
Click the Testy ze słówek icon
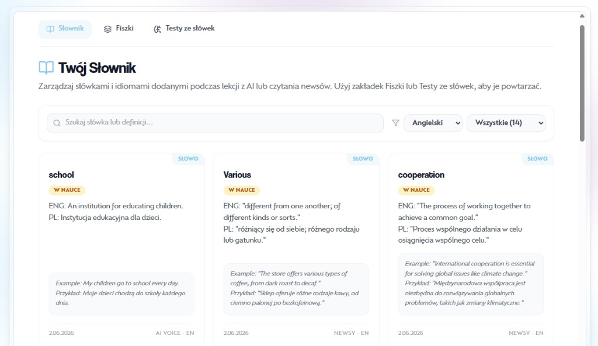[x=157, y=29]
